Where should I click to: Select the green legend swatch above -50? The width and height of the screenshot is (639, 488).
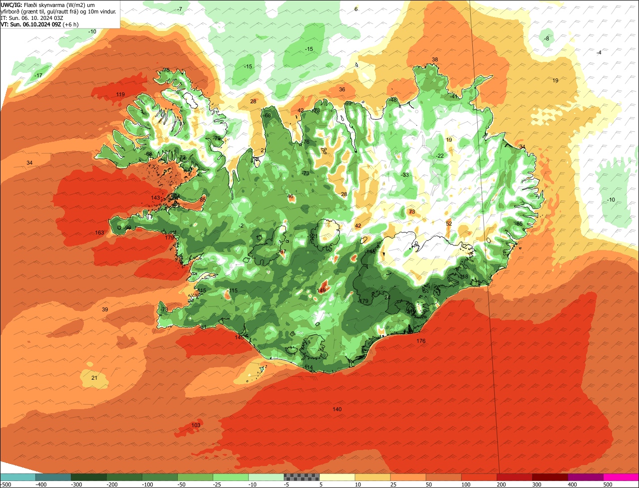click(195, 477)
